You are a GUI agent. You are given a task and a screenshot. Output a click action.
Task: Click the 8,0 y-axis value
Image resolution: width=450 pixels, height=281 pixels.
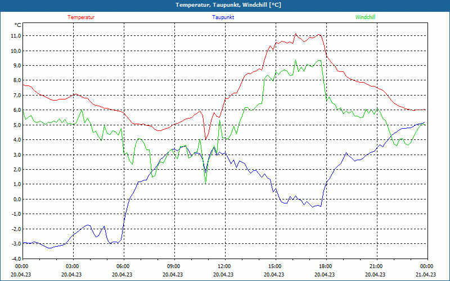coord(17,80)
